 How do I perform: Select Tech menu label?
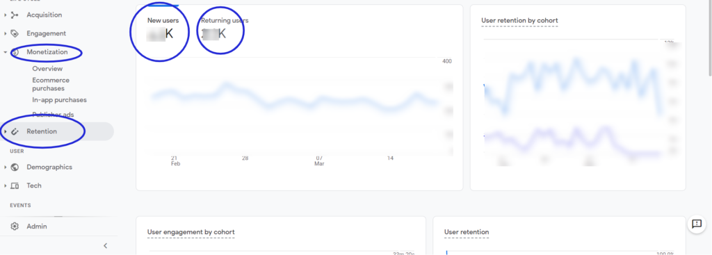[x=34, y=186]
